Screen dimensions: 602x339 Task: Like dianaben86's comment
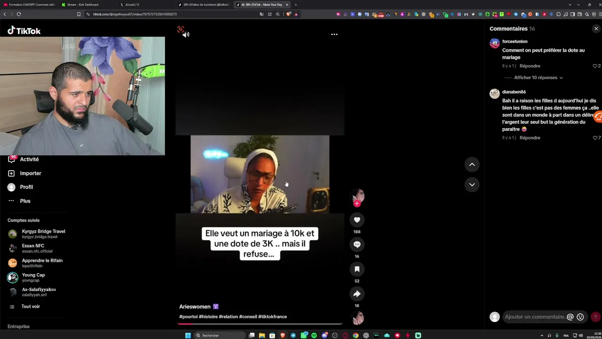(x=595, y=138)
